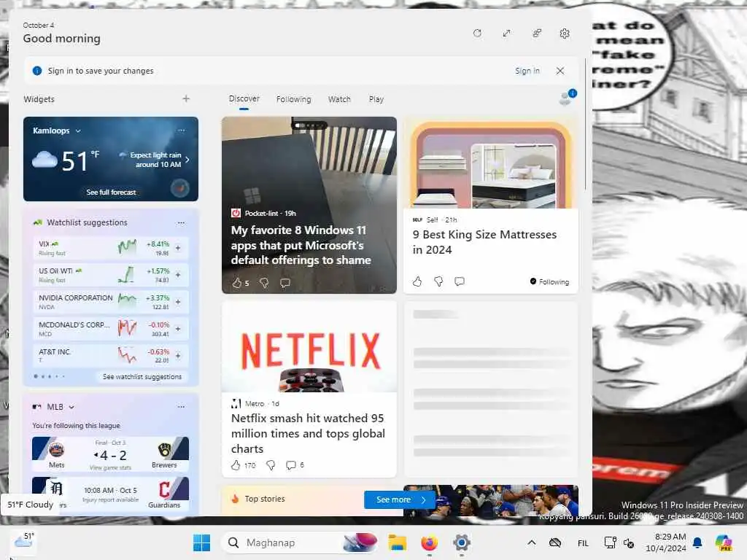Screen dimensions: 747x560
Task: Open the Windows 11 apps article
Action: point(301,245)
